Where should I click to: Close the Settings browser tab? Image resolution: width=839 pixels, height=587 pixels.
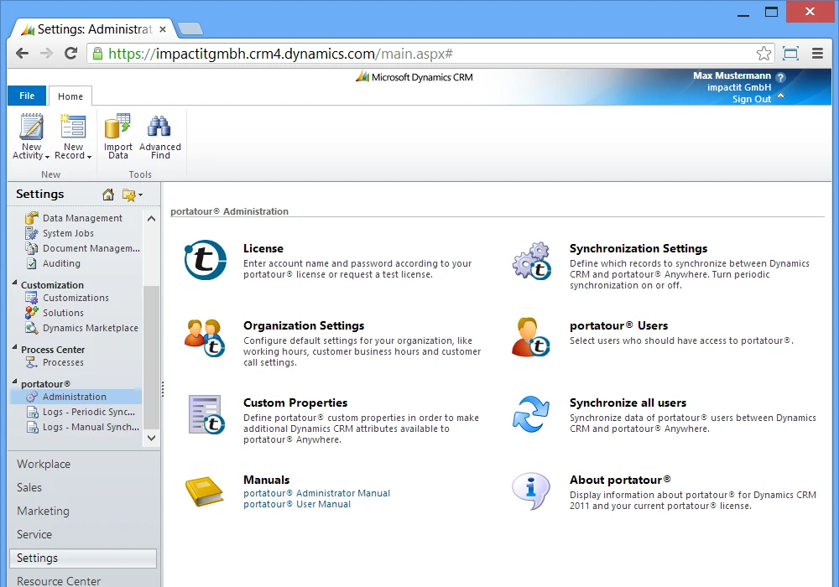pos(163,29)
